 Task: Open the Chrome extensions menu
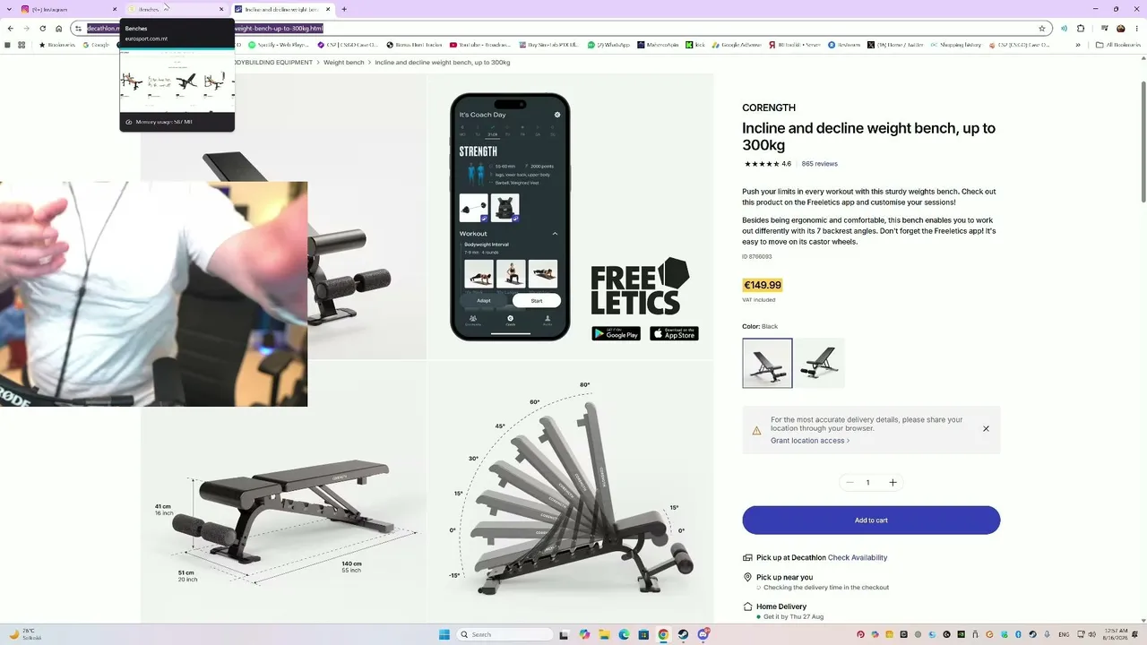coord(1081,28)
